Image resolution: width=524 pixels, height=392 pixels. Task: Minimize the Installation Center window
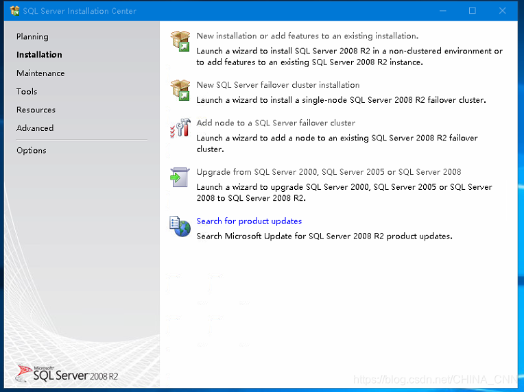443,11
